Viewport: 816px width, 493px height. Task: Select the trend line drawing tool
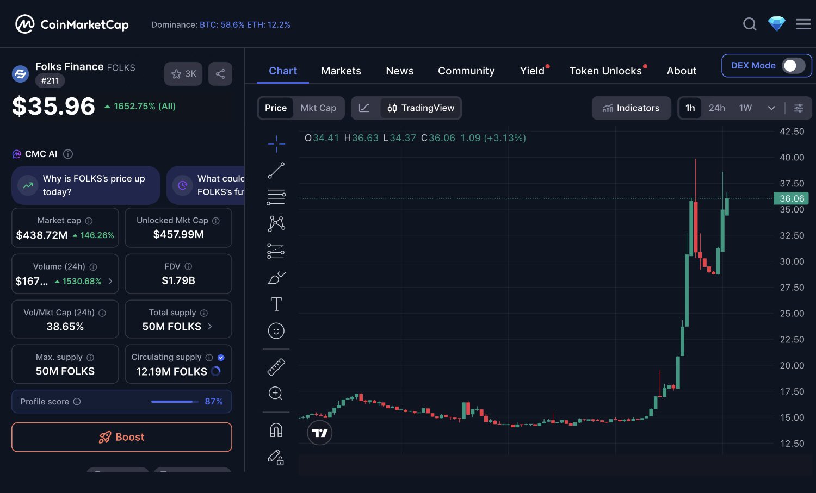276,171
